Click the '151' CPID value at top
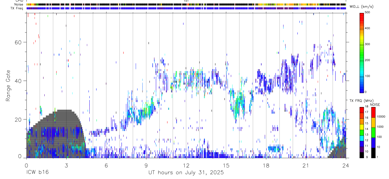This screenshot has width=389, height=179. coord(186,1)
